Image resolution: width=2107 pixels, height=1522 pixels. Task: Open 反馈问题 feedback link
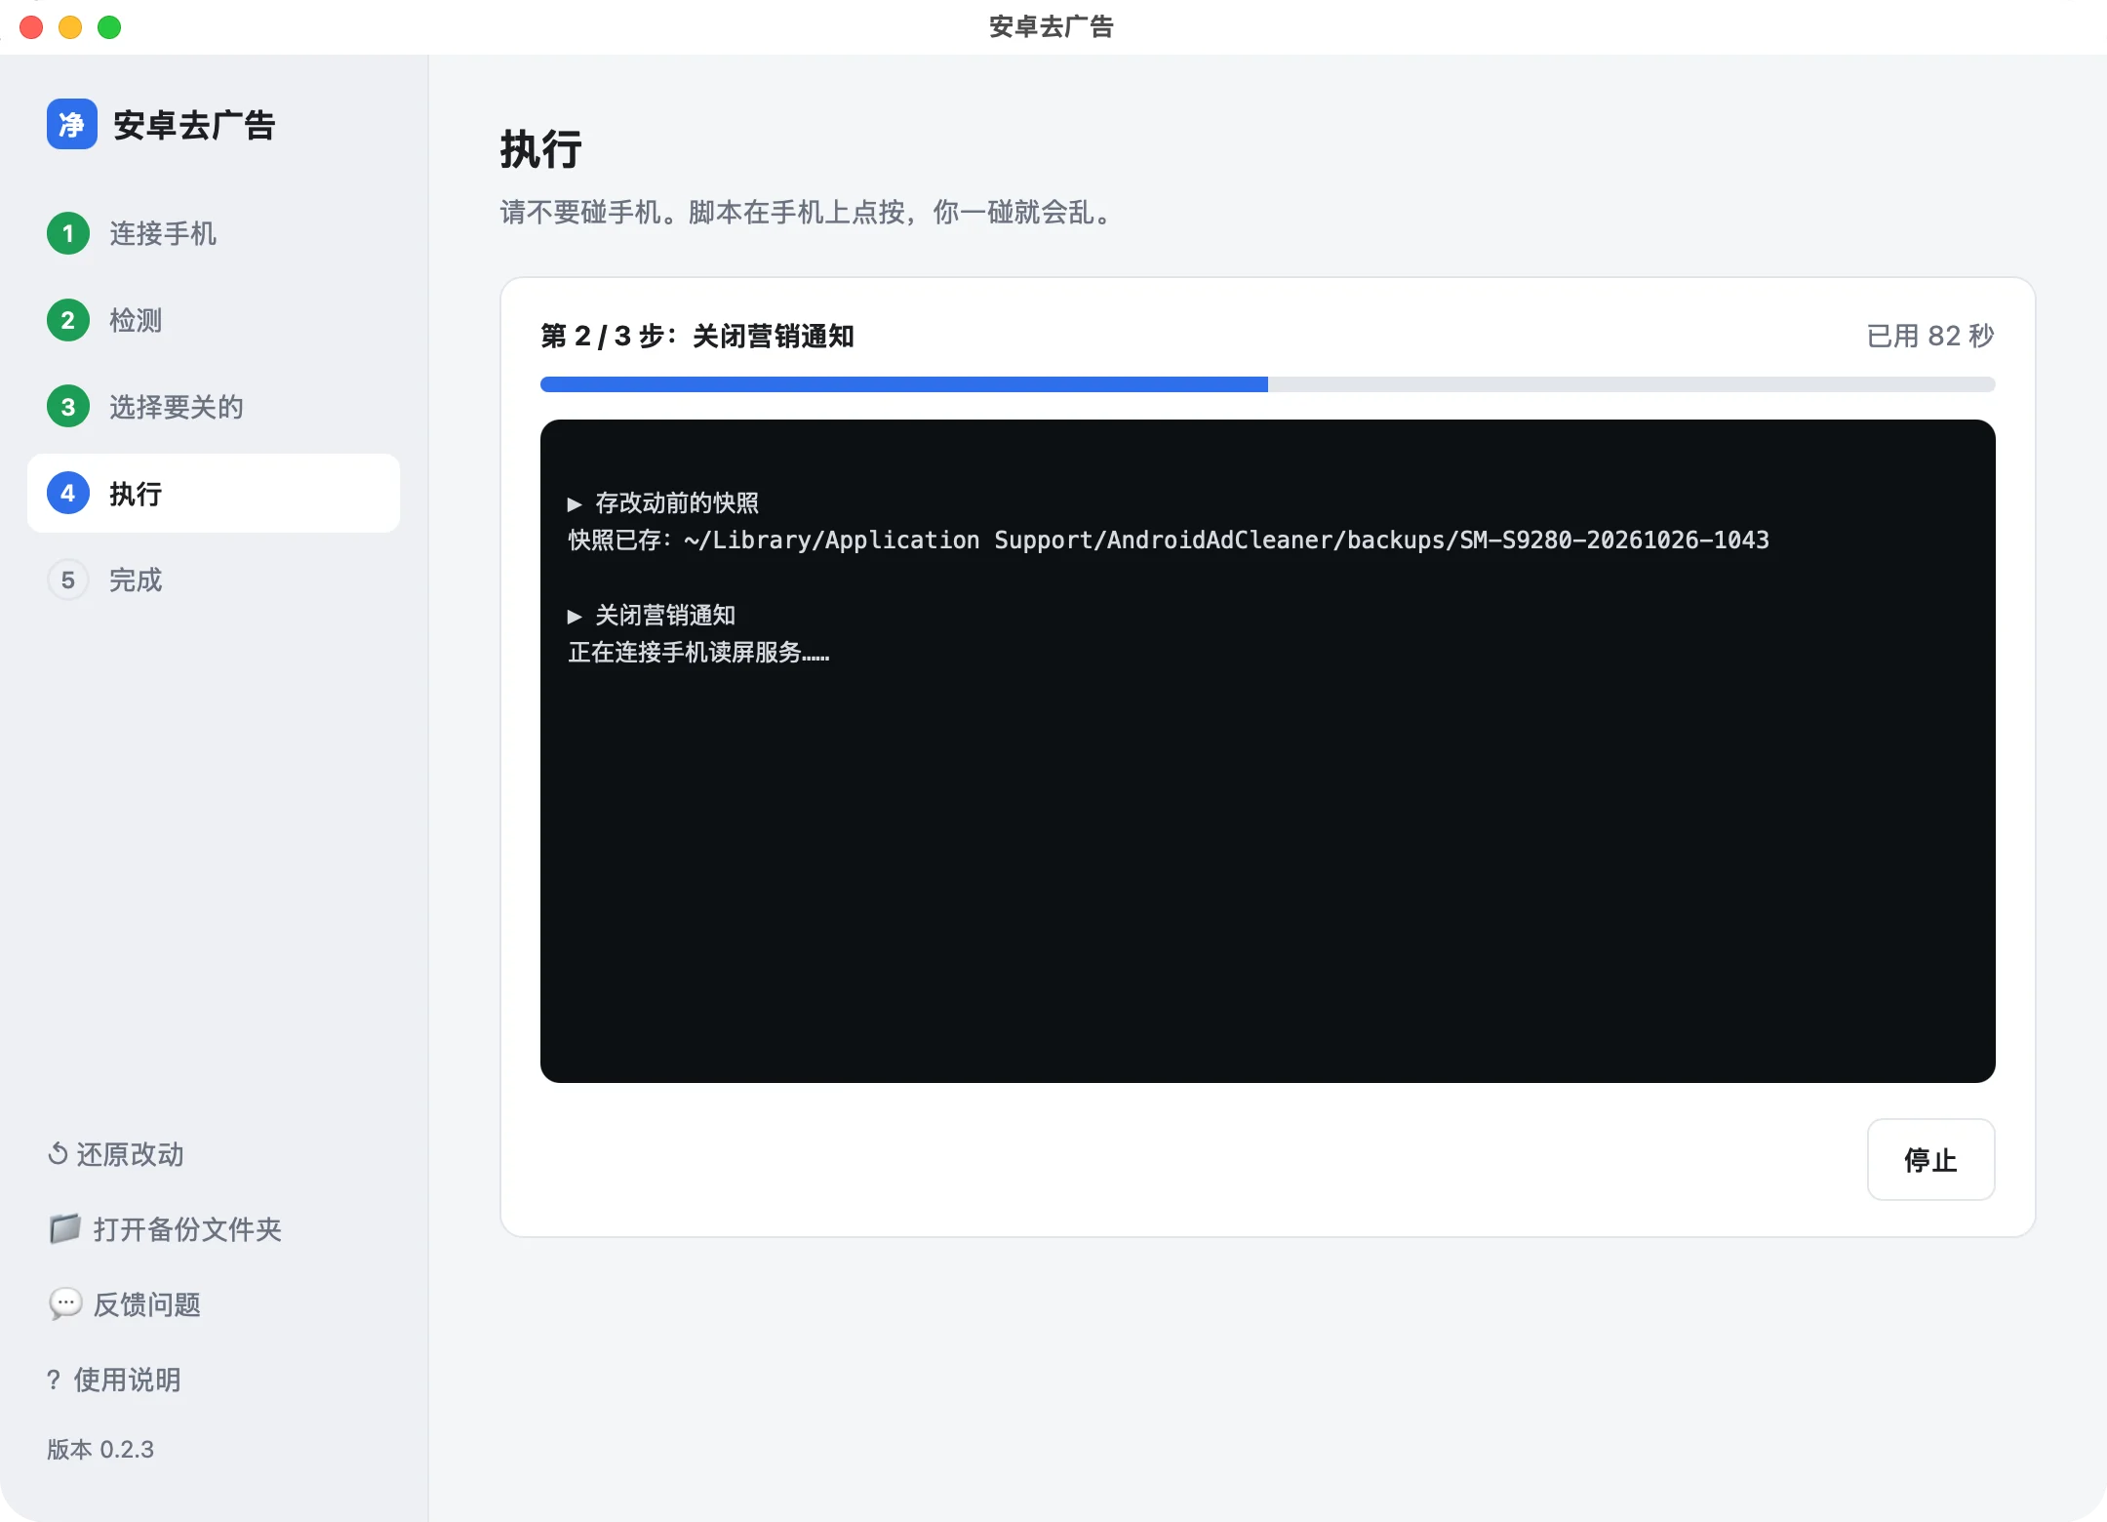click(125, 1304)
